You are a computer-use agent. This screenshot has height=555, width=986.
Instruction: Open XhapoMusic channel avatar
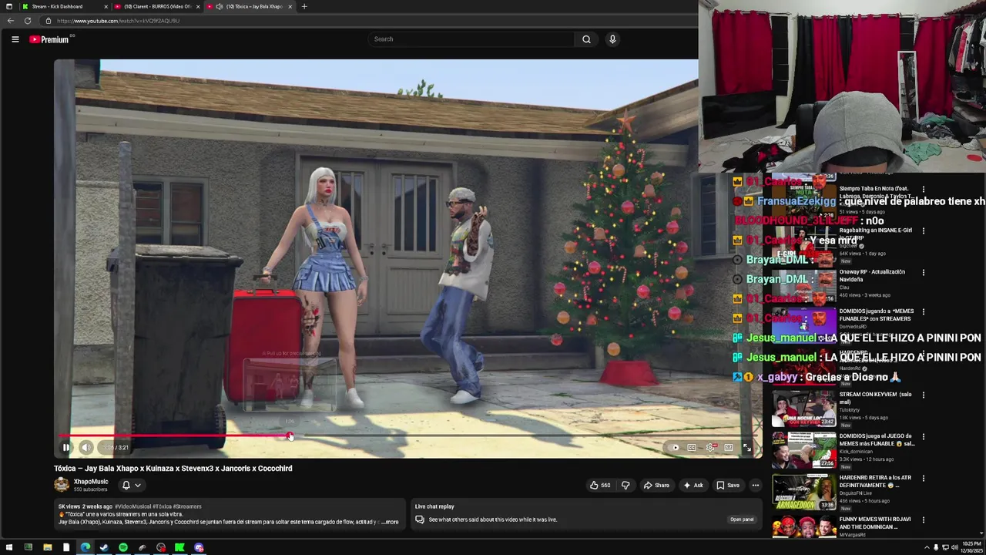pos(62,485)
